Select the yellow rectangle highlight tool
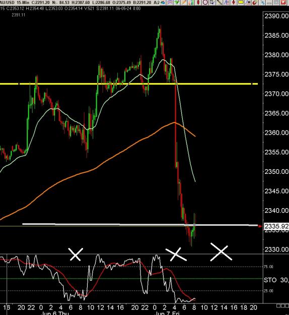Image resolution: width=289 pixels, height=315 pixels. point(241,3)
